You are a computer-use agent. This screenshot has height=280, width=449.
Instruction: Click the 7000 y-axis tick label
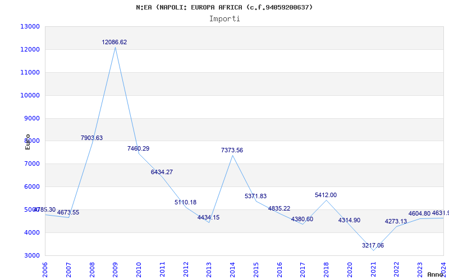tap(31, 164)
